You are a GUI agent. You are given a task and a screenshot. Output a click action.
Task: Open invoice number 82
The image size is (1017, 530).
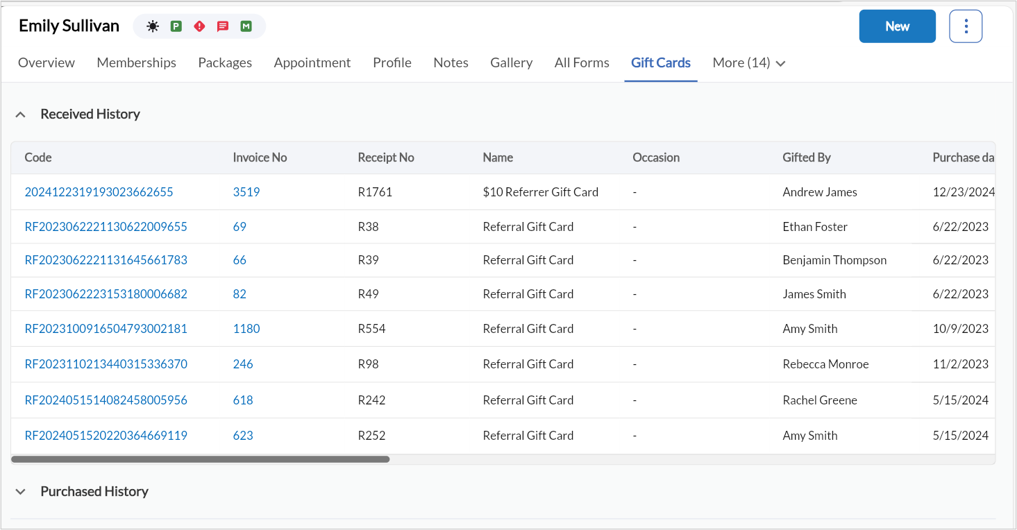(239, 294)
